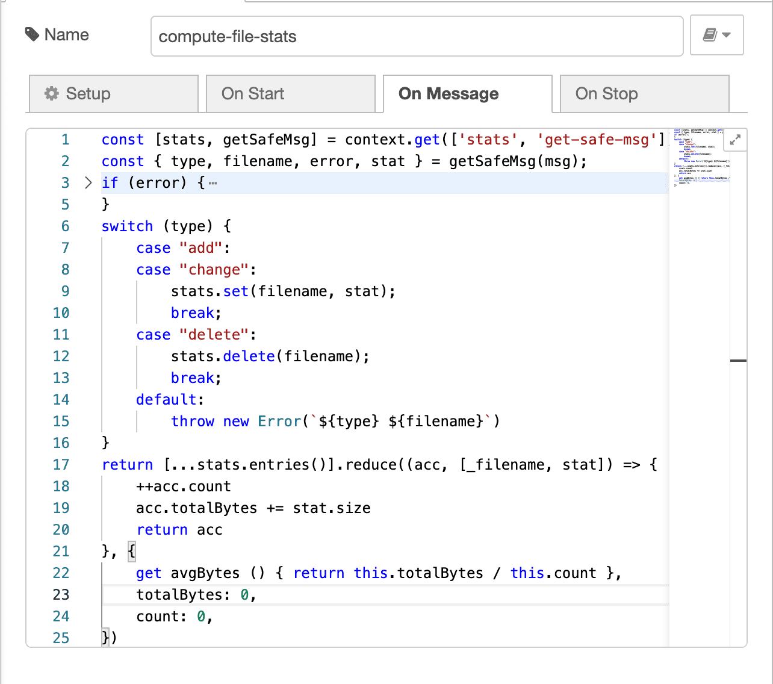Image resolution: width=773 pixels, height=684 pixels.
Task: Click the dark marker in the editor scrollbar
Action: [x=738, y=361]
